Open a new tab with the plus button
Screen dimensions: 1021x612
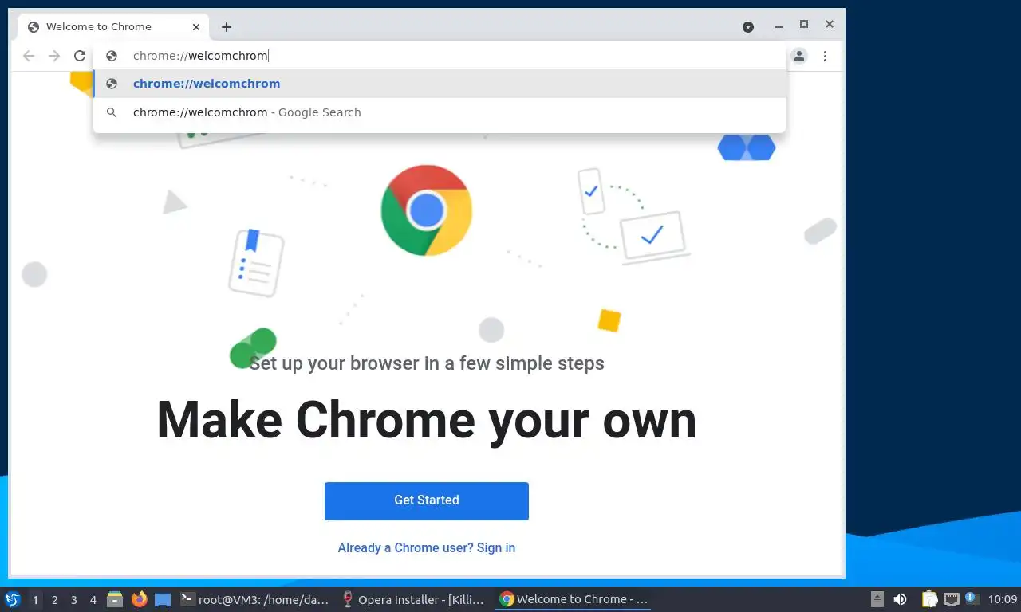coord(227,27)
